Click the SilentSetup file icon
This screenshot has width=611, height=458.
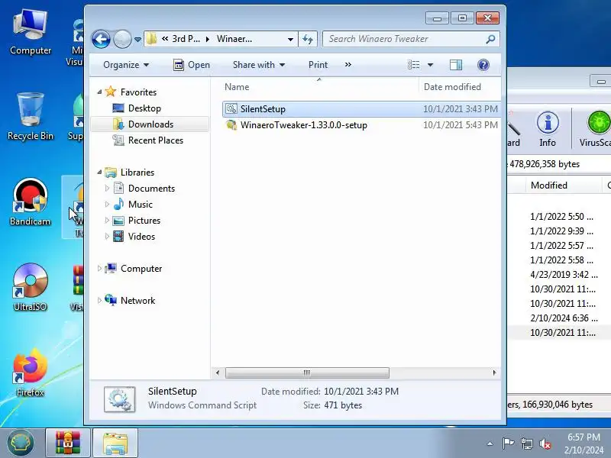[231, 108]
